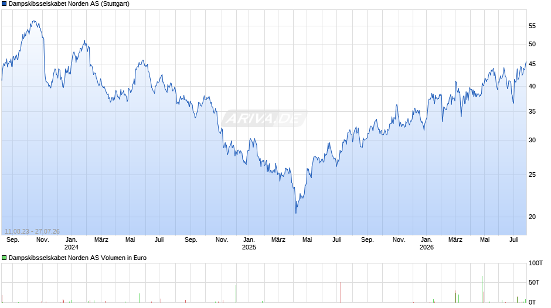This screenshot has height=308, width=551.
Task: Click the lowest point of the price line near 20
Action: 296,213
